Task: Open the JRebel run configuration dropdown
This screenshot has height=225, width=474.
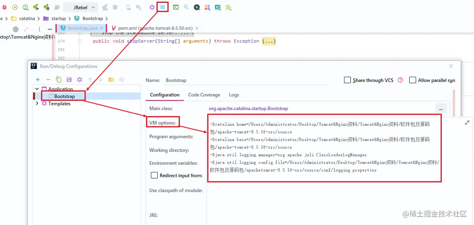Action: pos(81,7)
